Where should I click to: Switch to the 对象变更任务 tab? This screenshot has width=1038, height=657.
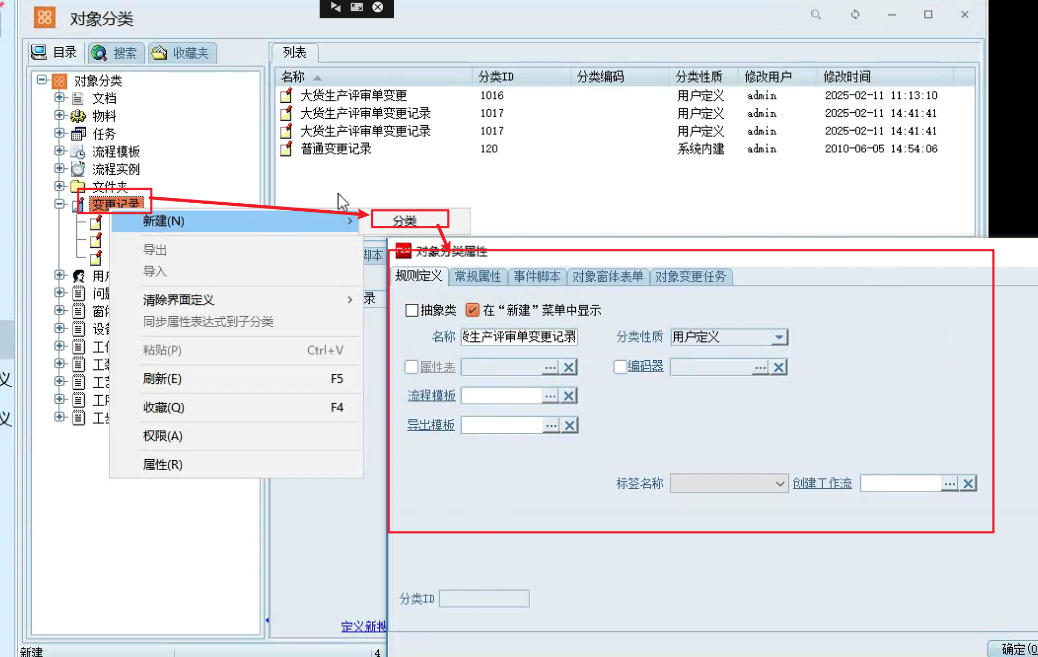click(691, 276)
